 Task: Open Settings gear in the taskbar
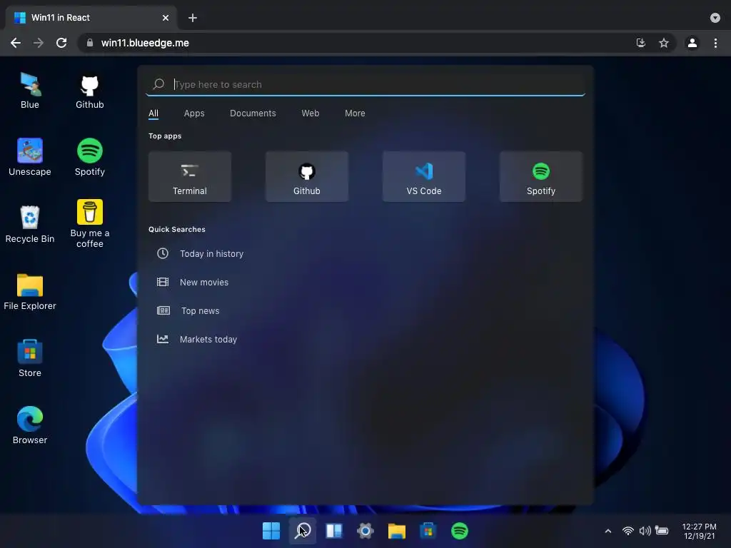click(x=365, y=531)
